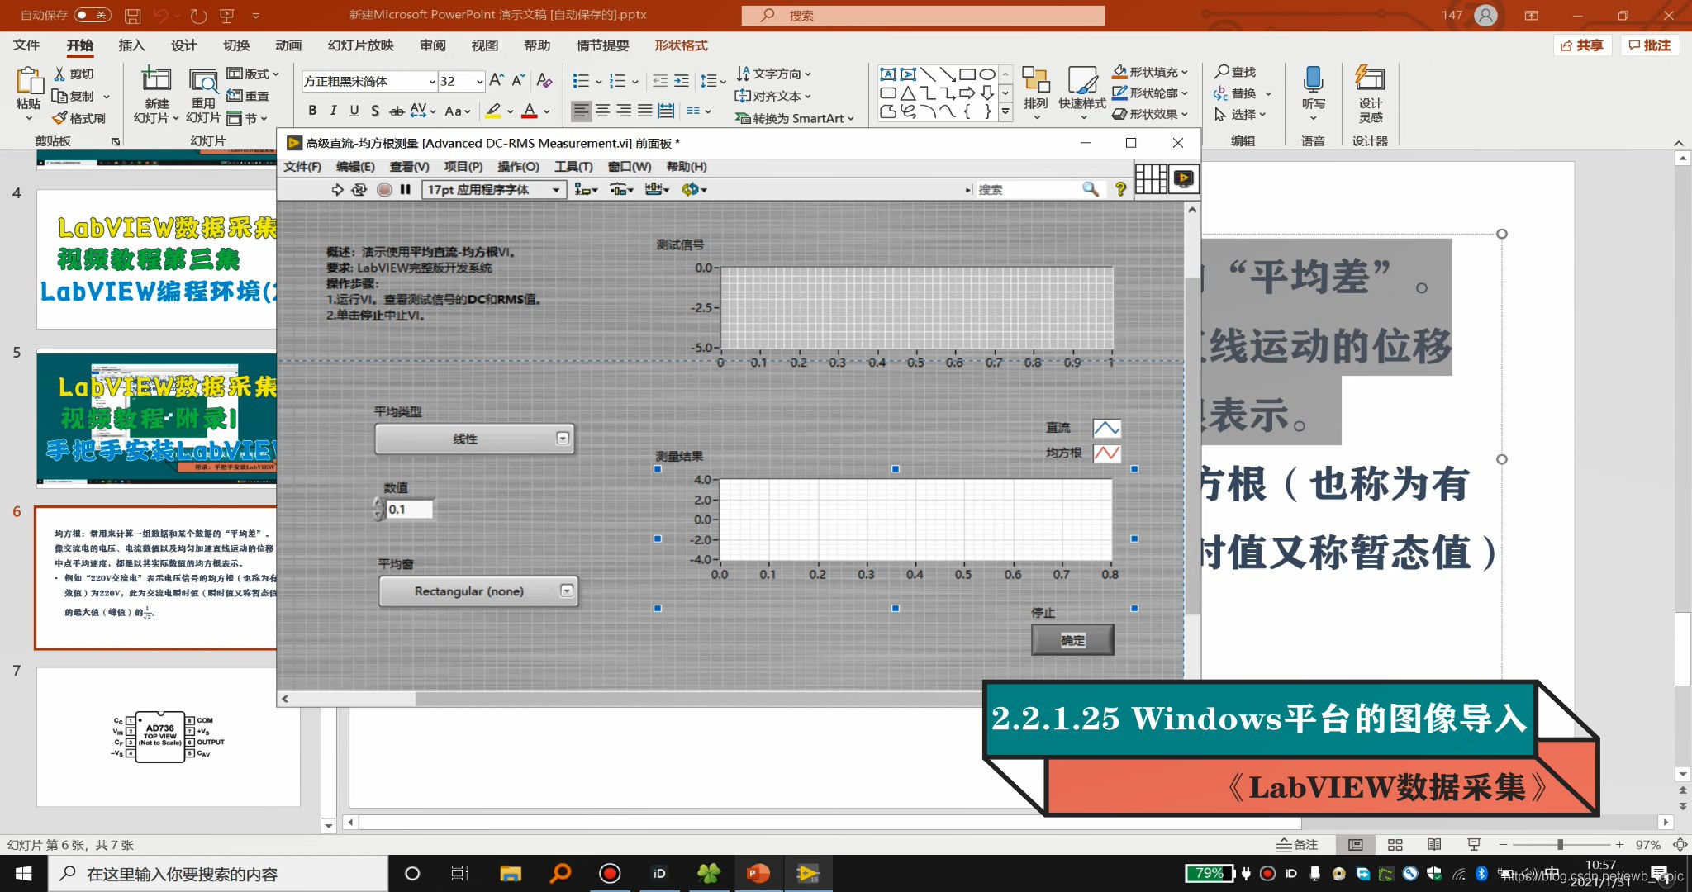Viewport: 1692px width, 892px height.
Task: Open the Rectangular (none) window dropdown
Action: 478,591
